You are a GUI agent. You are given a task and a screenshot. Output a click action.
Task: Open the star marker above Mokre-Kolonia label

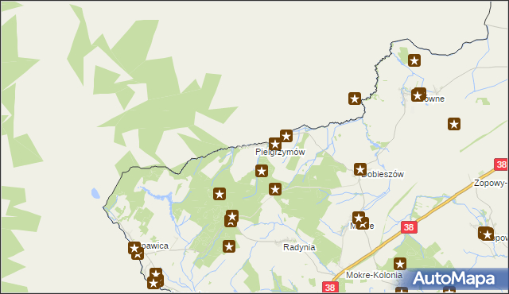click(400, 264)
